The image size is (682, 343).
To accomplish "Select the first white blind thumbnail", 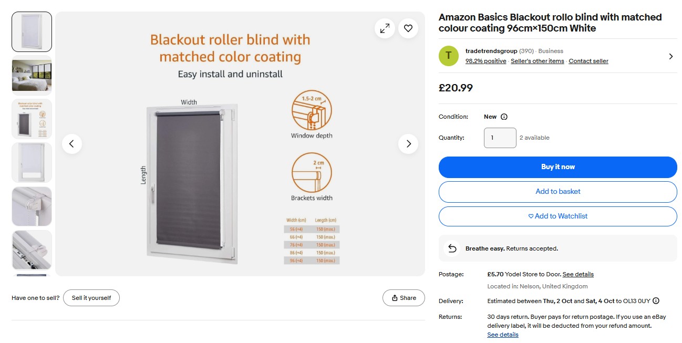I will (x=32, y=32).
